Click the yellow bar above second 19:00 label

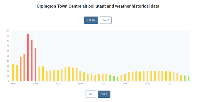170,76
